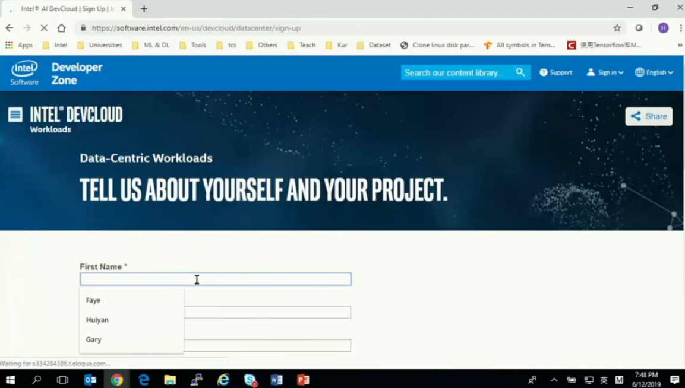This screenshot has height=388, width=685.
Task: Select Gary from autofill suggestions
Action: [x=131, y=339]
